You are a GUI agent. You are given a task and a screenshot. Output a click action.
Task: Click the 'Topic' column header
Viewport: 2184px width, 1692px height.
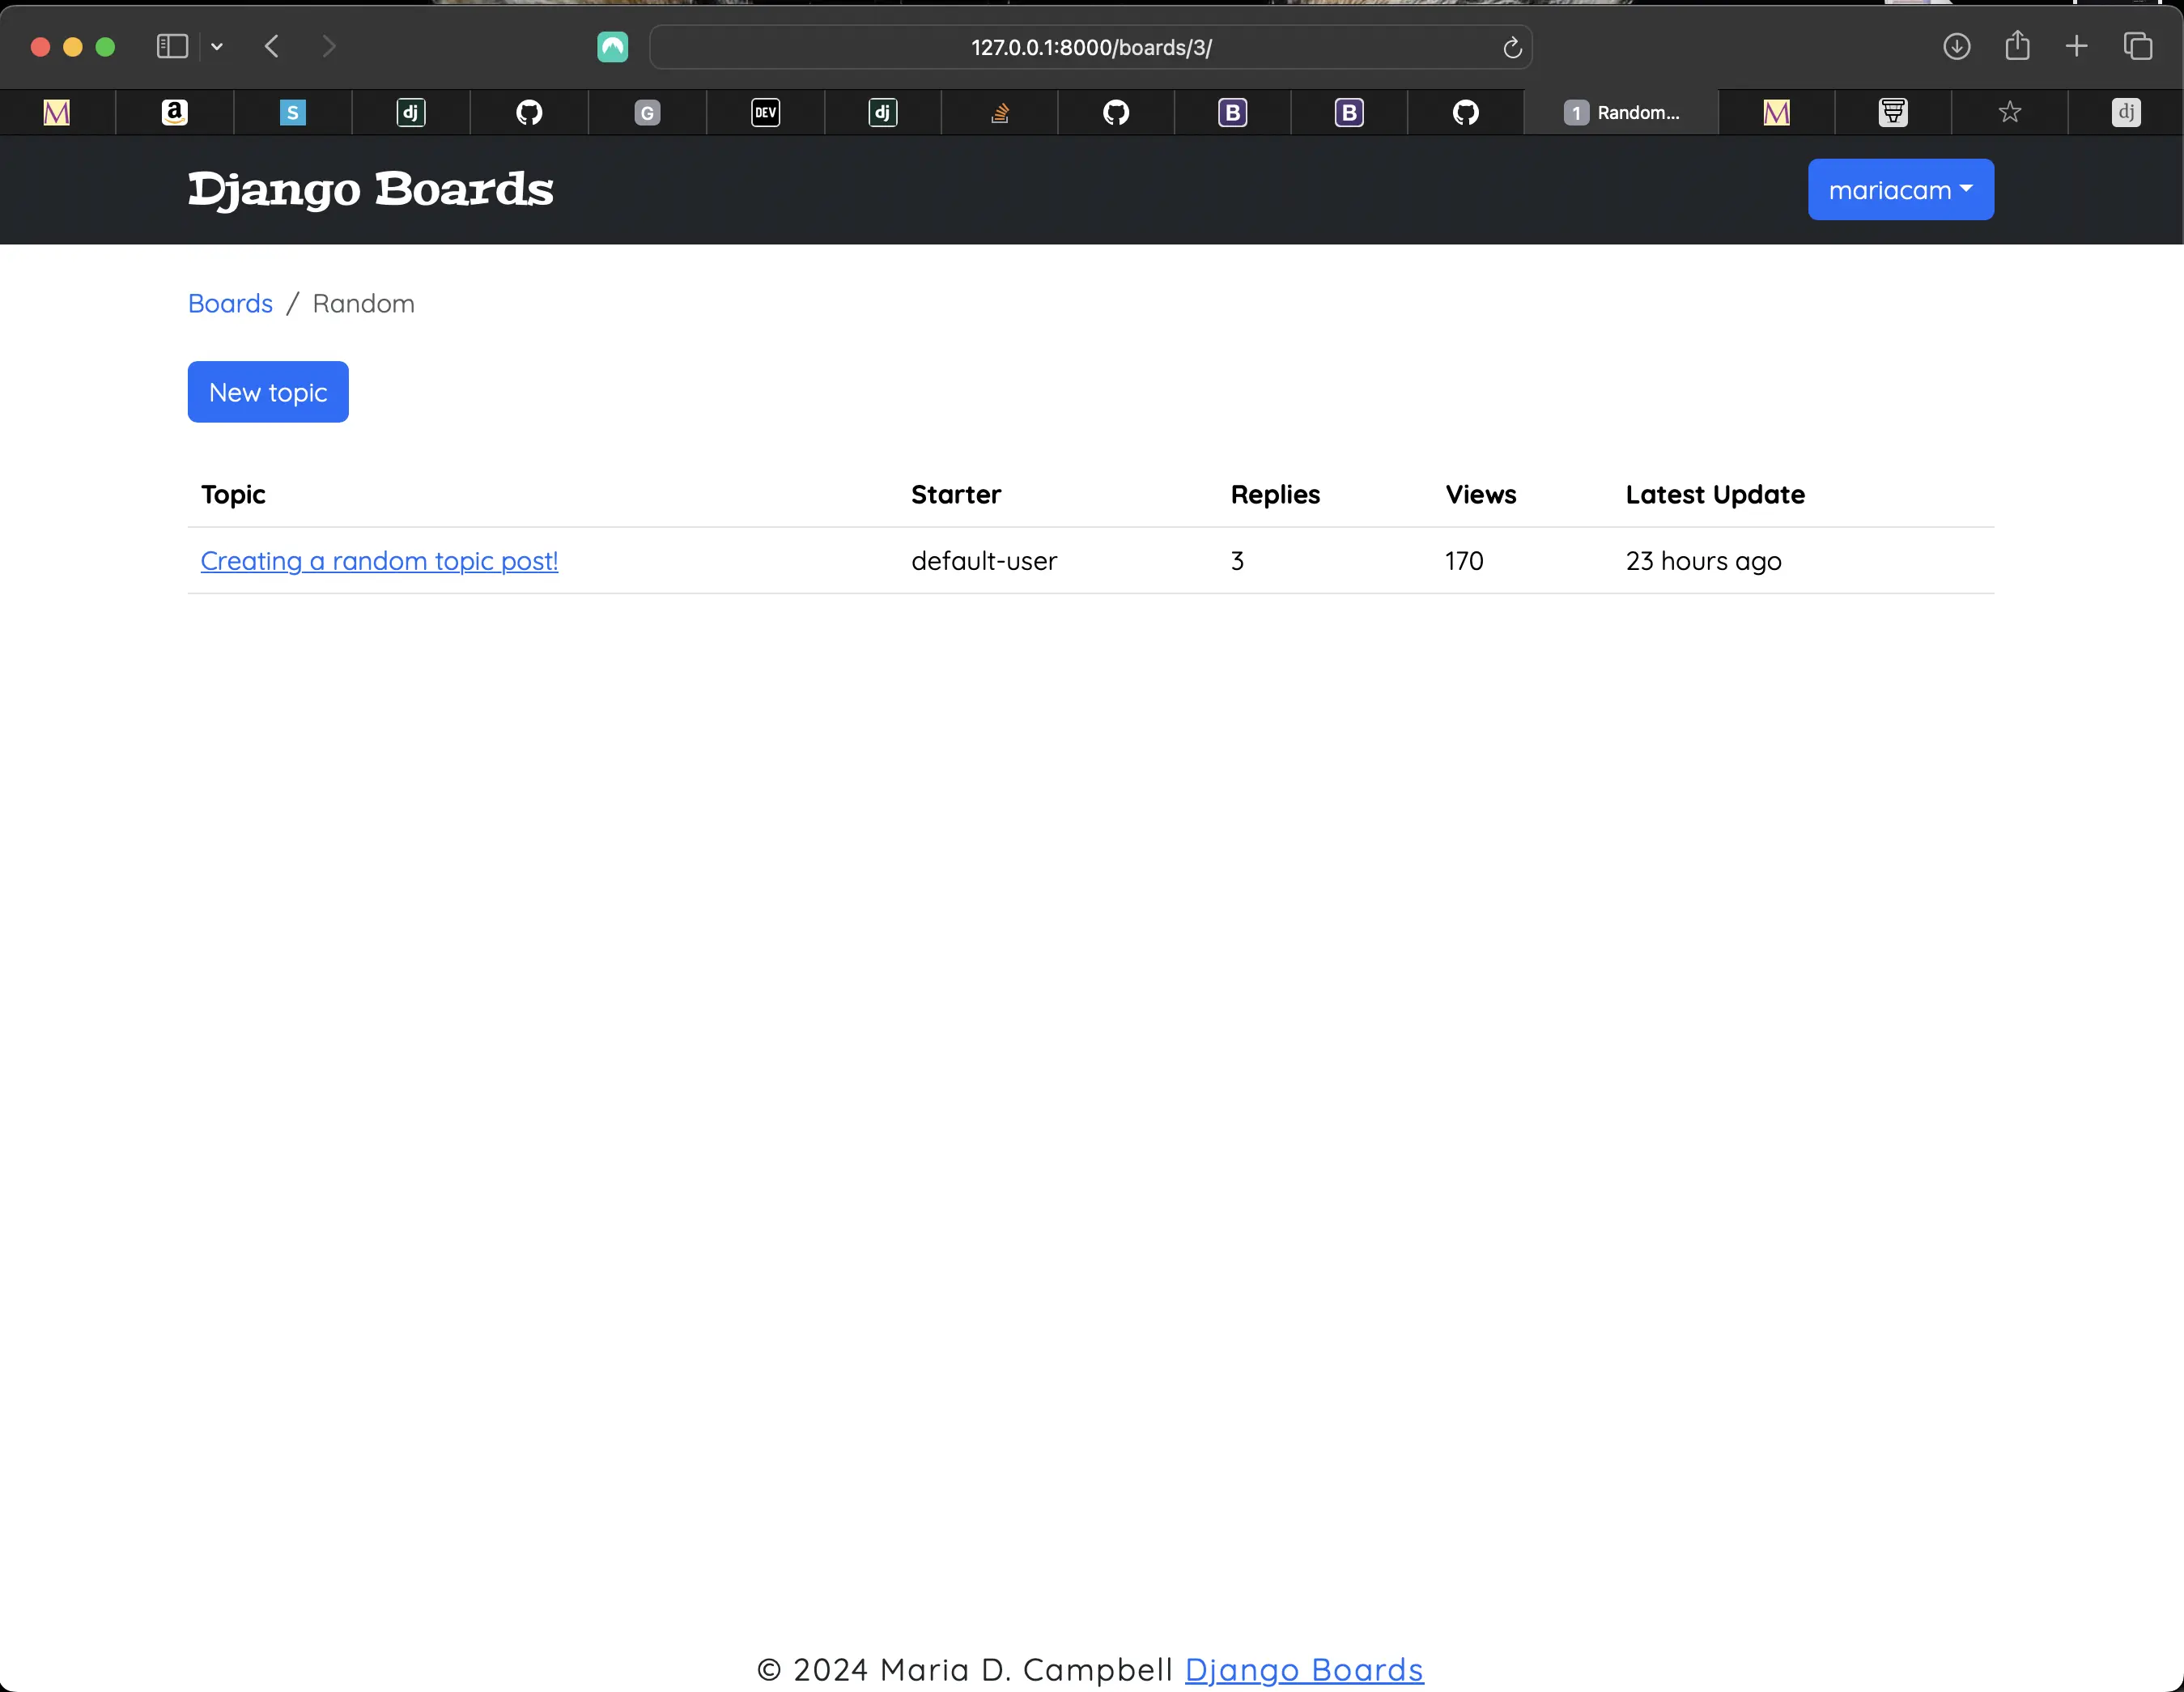[x=233, y=494]
